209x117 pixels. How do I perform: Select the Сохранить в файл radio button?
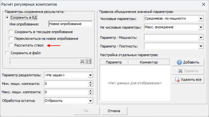7,53
